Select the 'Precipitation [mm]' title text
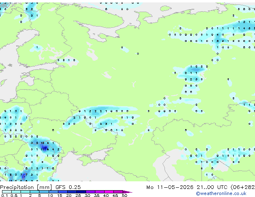Screen dimensions: 255x197 26,187
